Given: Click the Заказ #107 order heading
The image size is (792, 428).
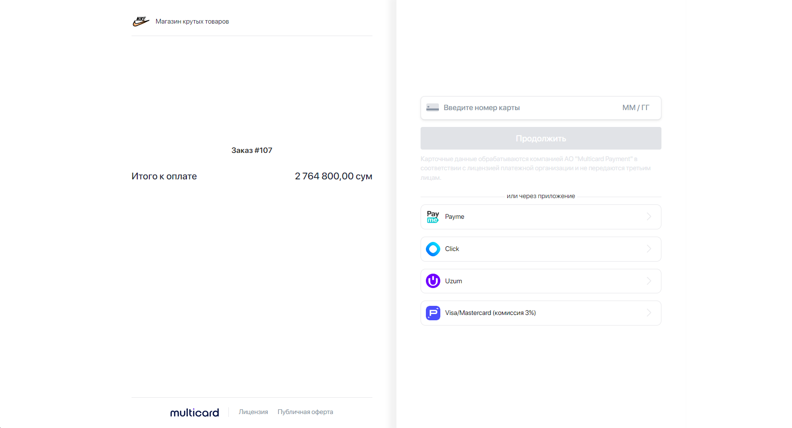Looking at the screenshot, I should tap(251, 151).
